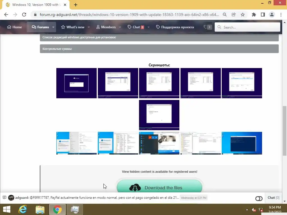Open Поддержка проекта link

(x=175, y=27)
